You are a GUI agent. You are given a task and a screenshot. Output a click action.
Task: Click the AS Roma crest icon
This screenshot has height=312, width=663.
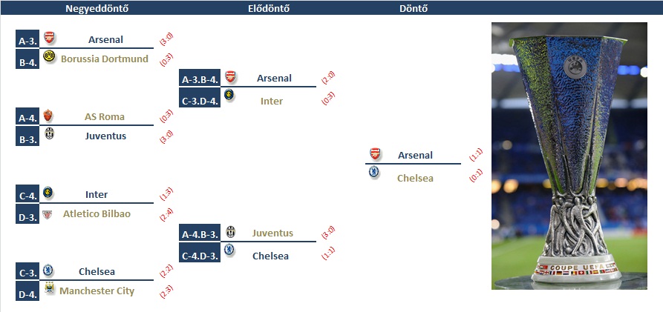[48, 116]
